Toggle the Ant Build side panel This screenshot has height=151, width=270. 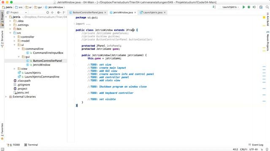pos(268,19)
